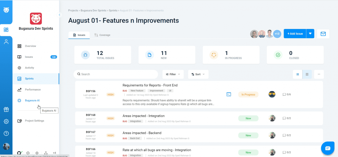Screen dimensions: 338x157
Task: Click the HIGH priority tag on BSF156
Action: (x=111, y=94)
